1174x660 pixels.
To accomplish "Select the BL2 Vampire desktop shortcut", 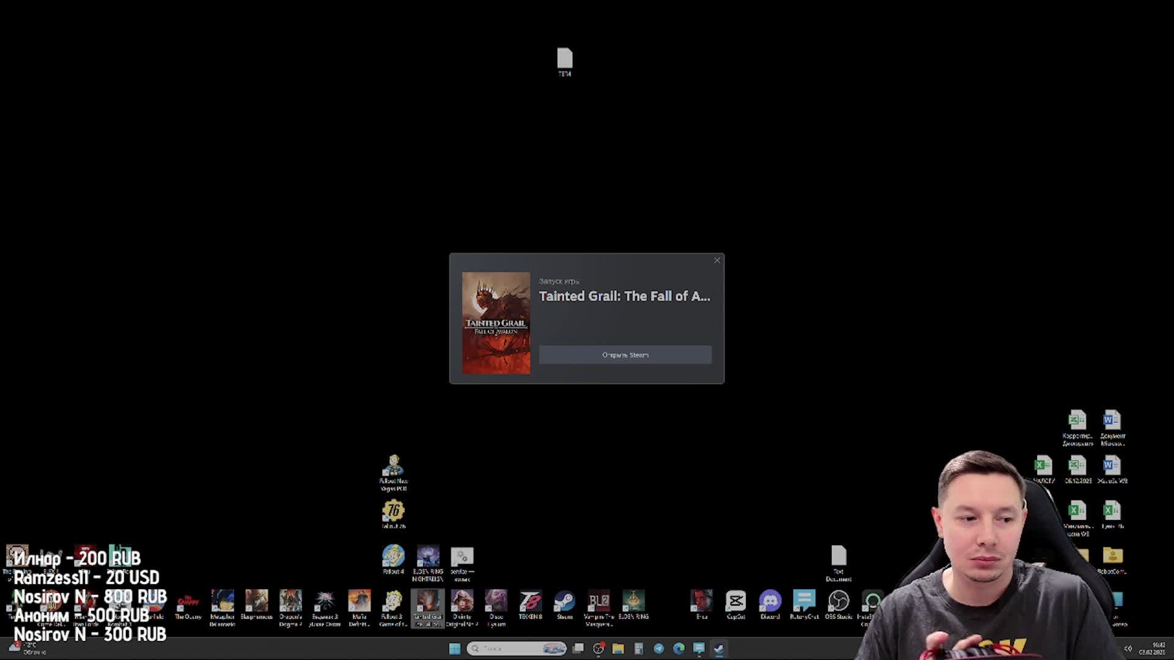I will [599, 602].
